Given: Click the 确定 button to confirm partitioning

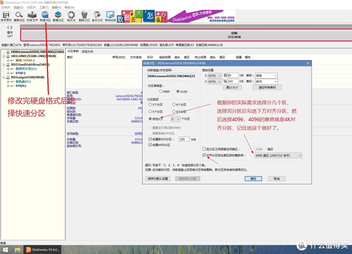Looking at the screenshot, I should coord(253,178).
